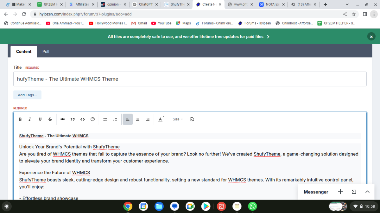Click the address bar URL
Image resolution: width=380 pixels, height=213 pixels.
(85, 14)
